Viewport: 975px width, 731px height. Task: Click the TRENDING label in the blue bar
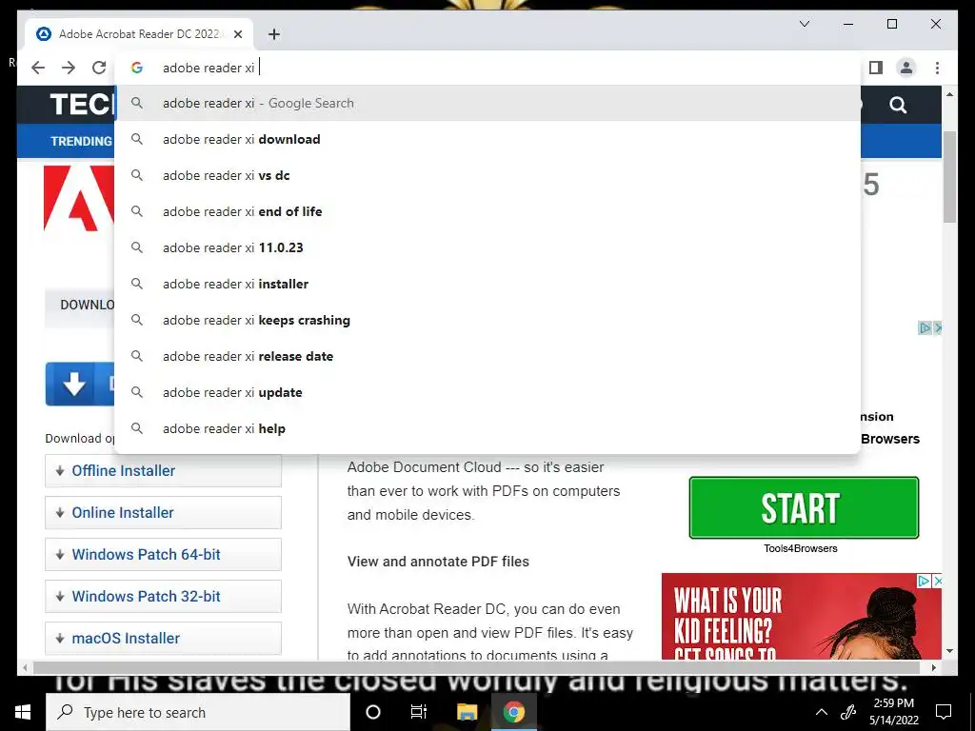tap(82, 141)
